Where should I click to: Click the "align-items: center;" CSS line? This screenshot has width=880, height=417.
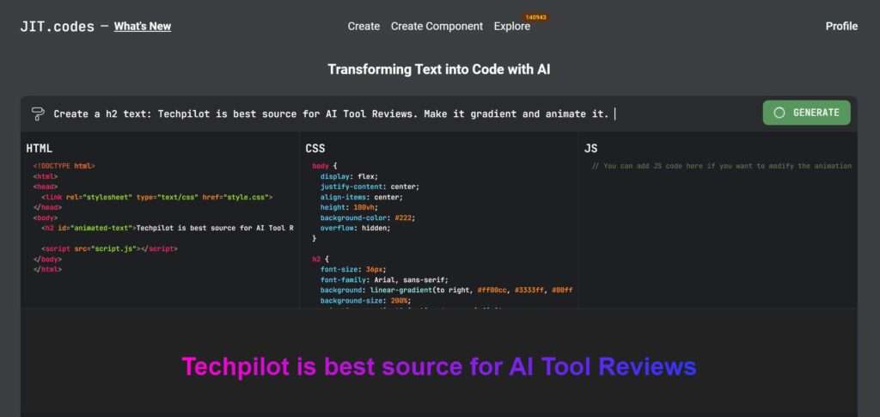tap(362, 197)
